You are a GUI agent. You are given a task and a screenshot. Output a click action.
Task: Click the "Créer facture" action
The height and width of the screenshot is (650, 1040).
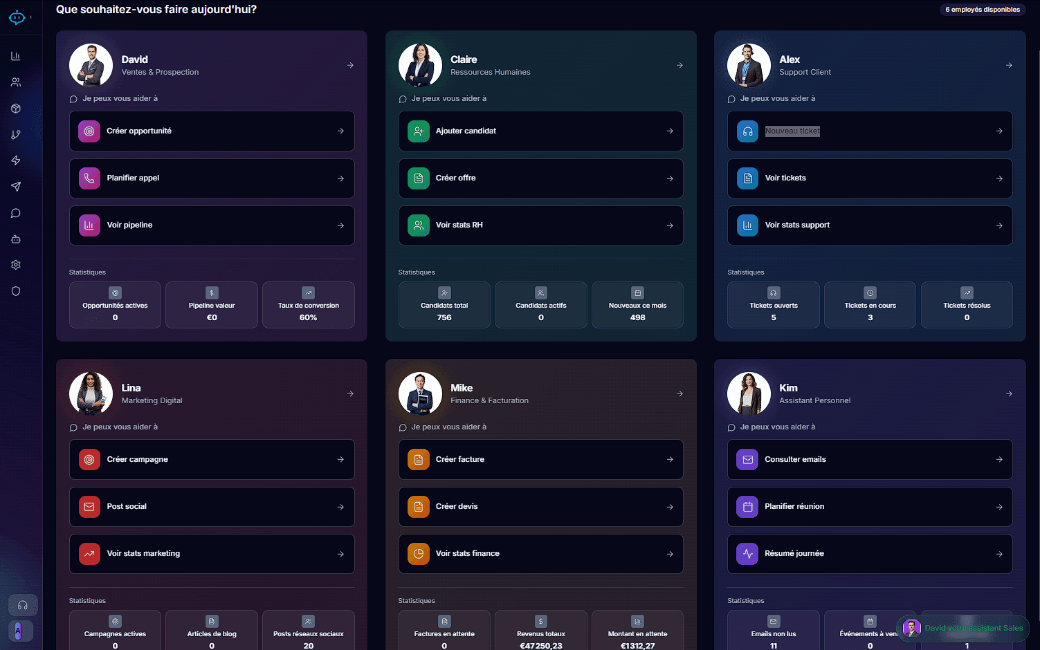pyautogui.click(x=540, y=459)
